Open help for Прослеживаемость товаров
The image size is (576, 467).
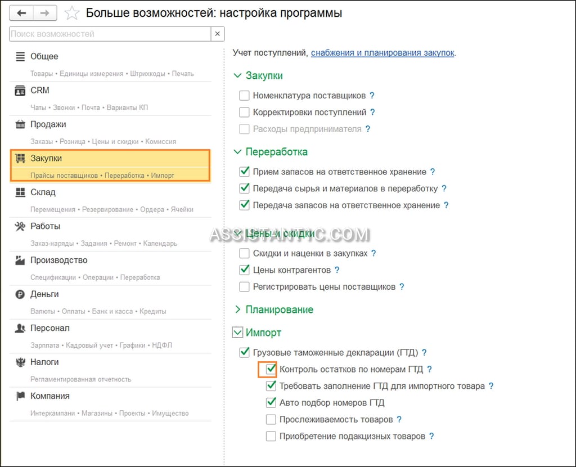(399, 419)
